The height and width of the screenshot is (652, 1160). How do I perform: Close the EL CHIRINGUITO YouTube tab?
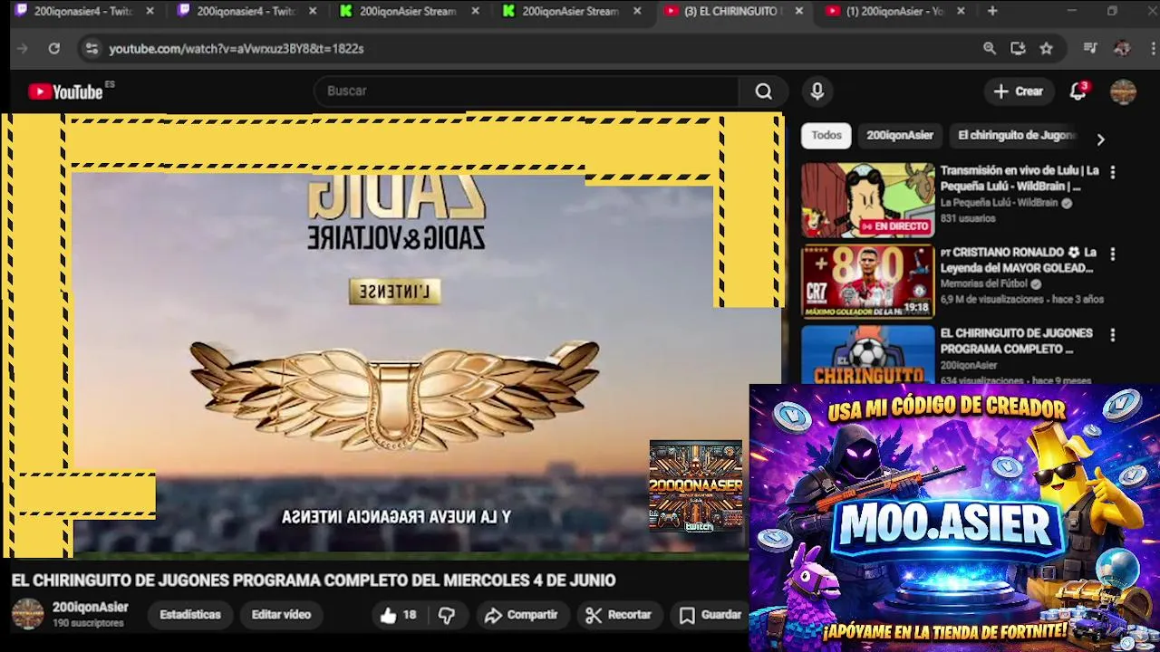click(798, 12)
